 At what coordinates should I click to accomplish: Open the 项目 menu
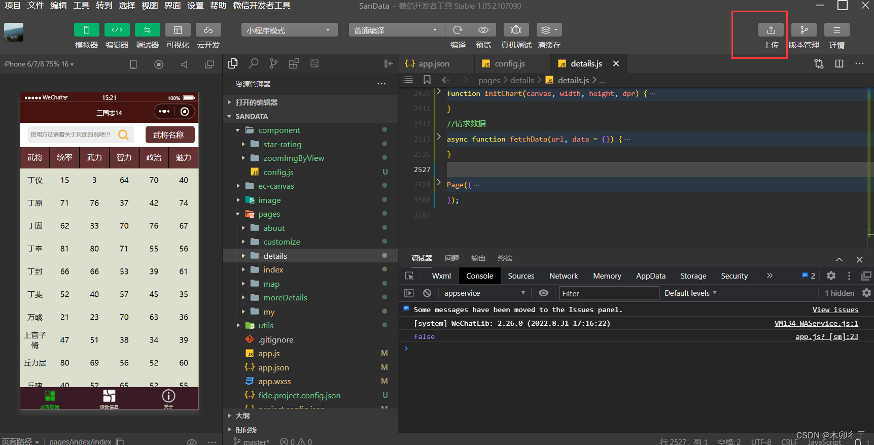[13, 6]
